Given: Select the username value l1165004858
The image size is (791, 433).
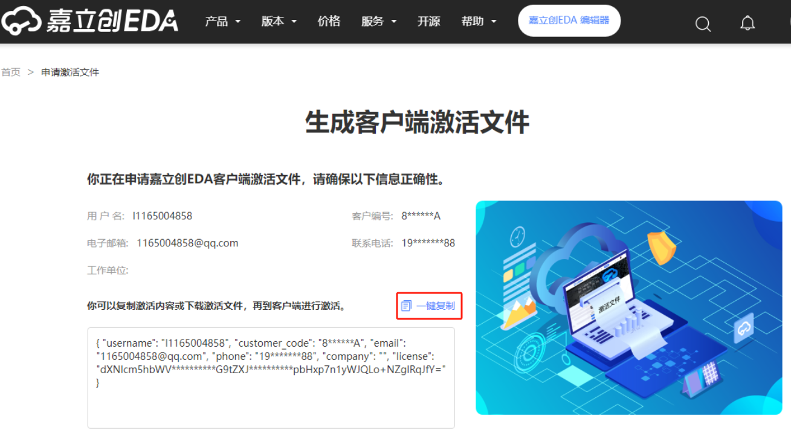Looking at the screenshot, I should (163, 216).
